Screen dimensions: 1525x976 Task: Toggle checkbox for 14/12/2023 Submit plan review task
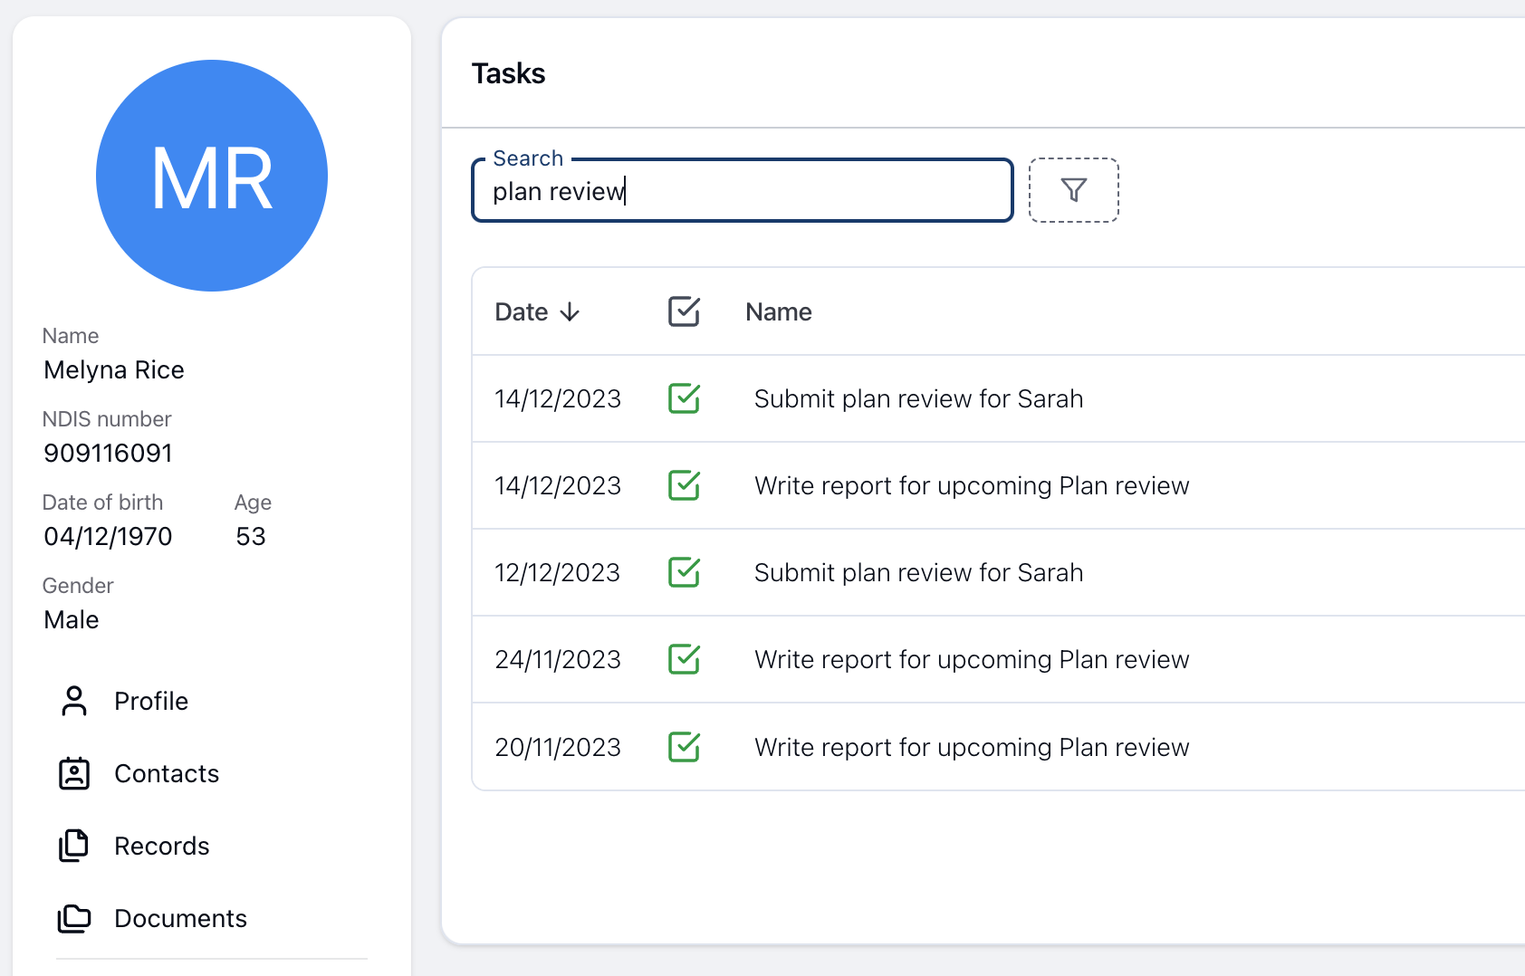pos(684,398)
